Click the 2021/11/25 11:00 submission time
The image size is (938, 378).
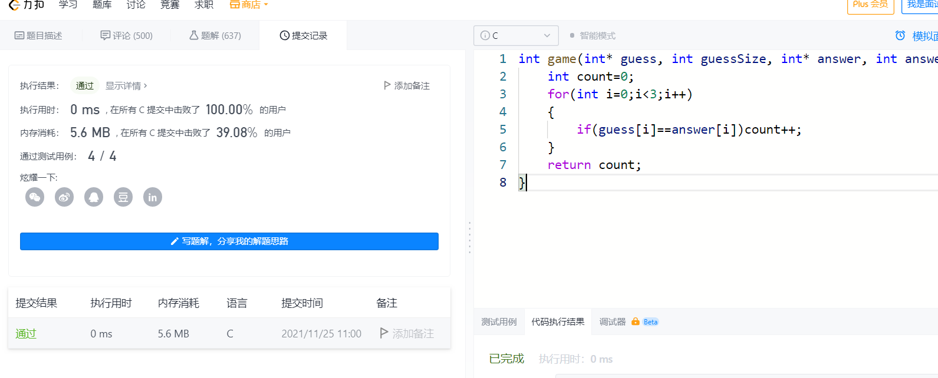tap(321, 334)
